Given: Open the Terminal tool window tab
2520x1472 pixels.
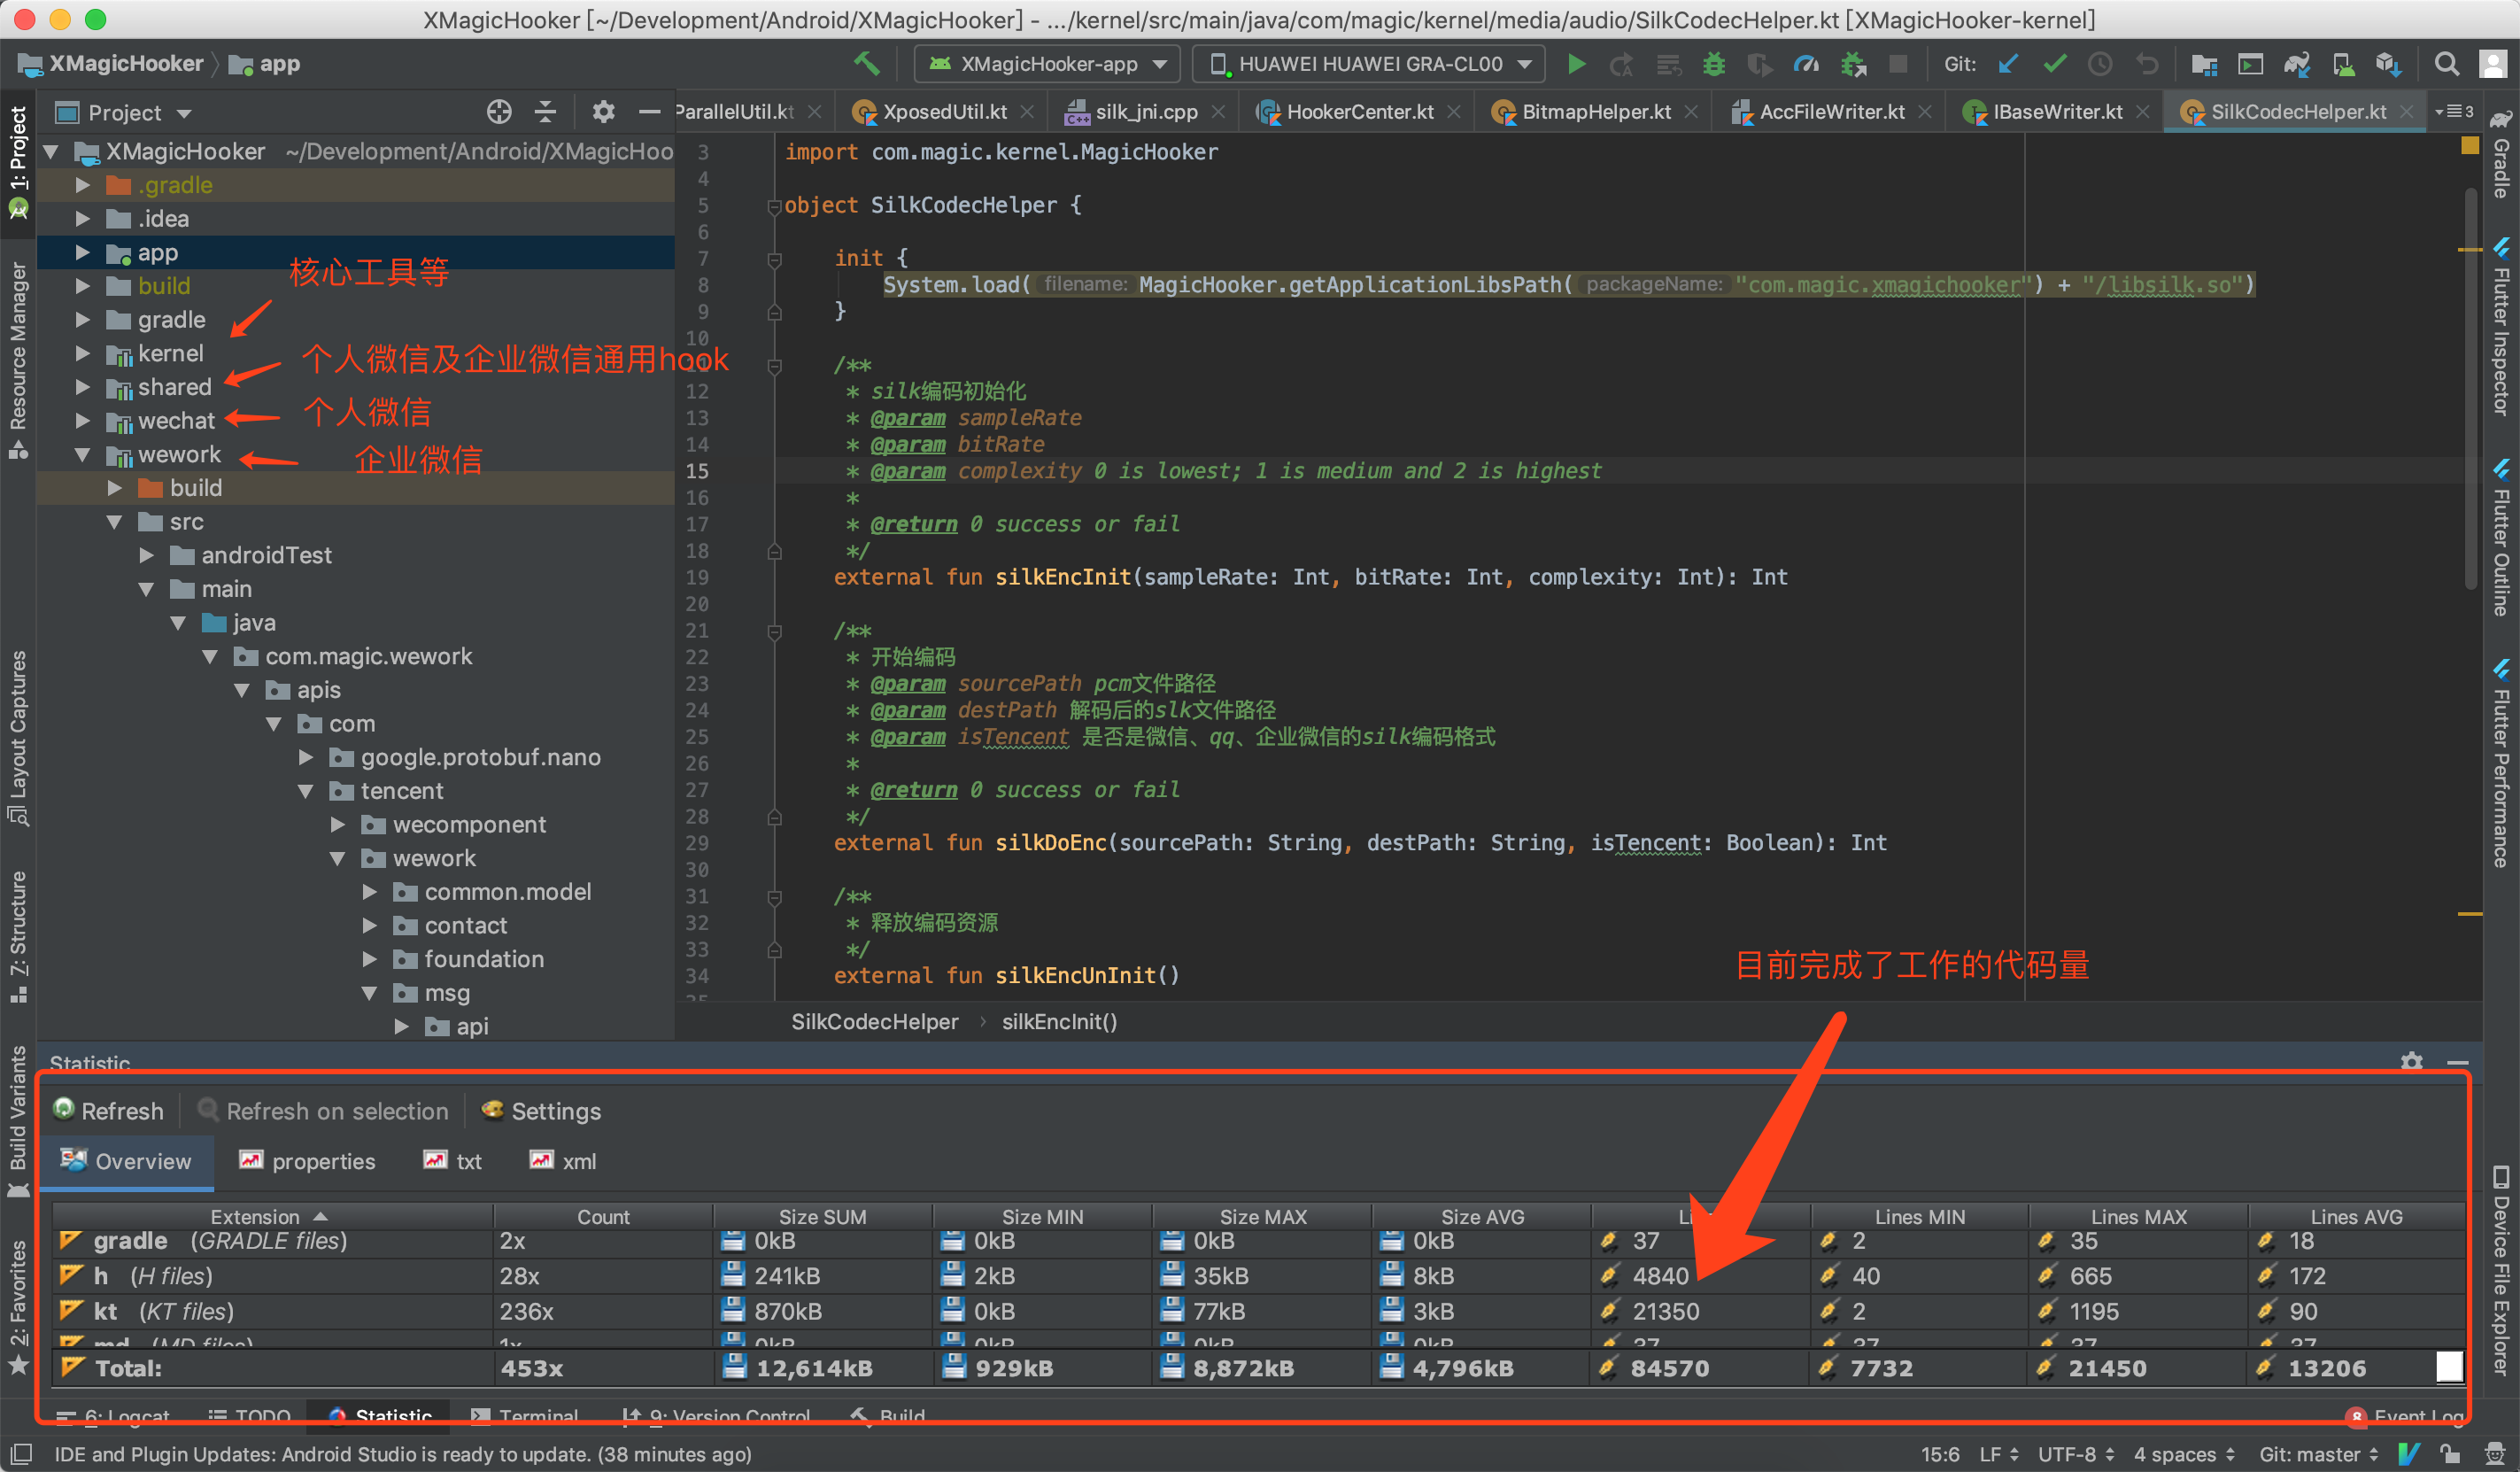Looking at the screenshot, I should click(x=526, y=1417).
